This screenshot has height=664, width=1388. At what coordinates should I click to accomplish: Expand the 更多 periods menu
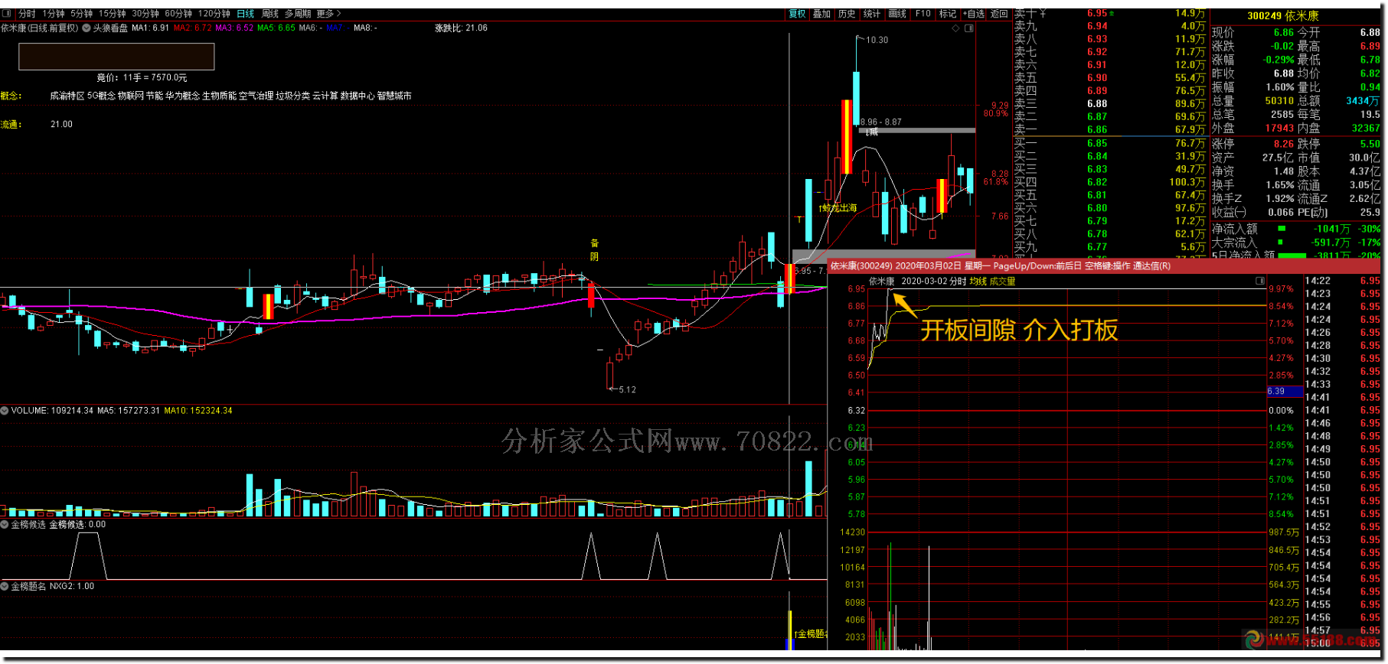[328, 14]
